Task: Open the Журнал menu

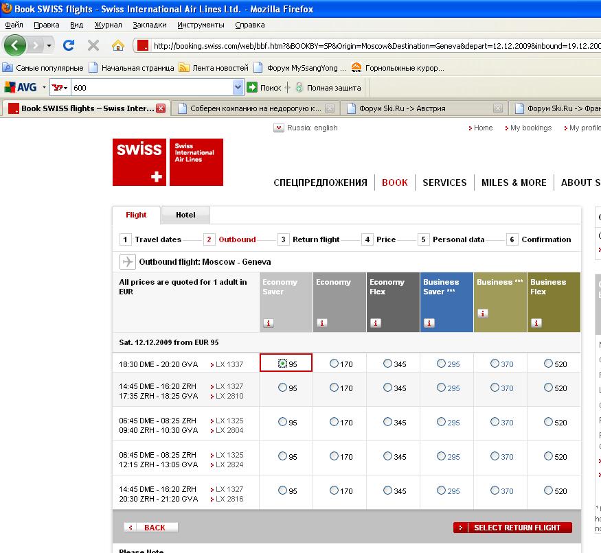Action: [108, 25]
